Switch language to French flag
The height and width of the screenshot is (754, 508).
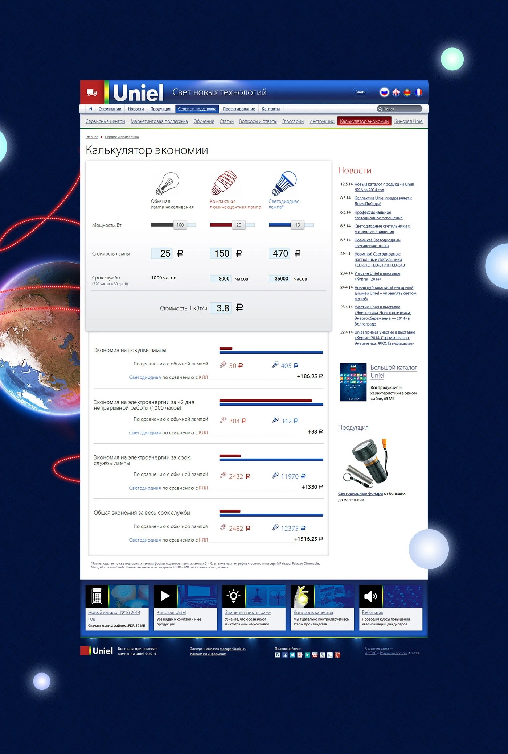419,92
